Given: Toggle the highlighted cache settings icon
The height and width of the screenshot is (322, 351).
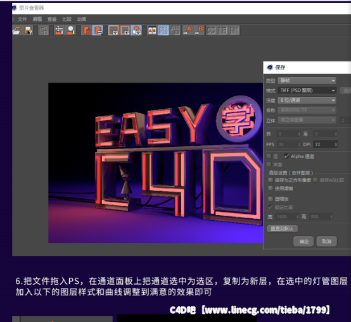Looking at the screenshot, I should pos(98,30).
